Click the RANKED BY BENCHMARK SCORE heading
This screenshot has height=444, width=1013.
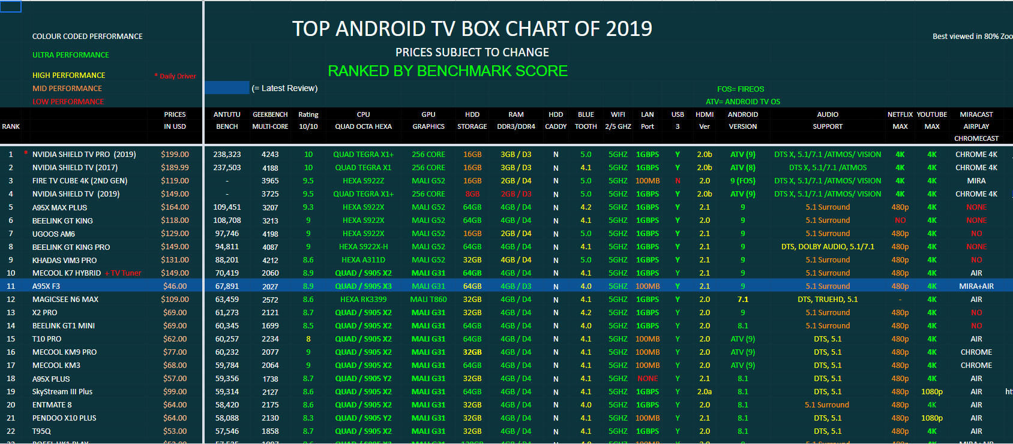click(x=448, y=71)
